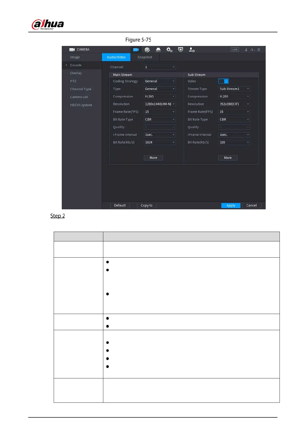Open the Camera settings icon in top bar

136,50
